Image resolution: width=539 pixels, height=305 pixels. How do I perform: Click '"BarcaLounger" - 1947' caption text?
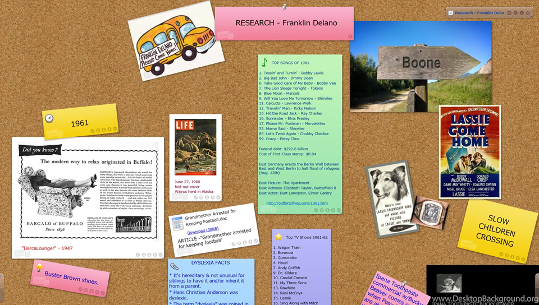coord(47,248)
